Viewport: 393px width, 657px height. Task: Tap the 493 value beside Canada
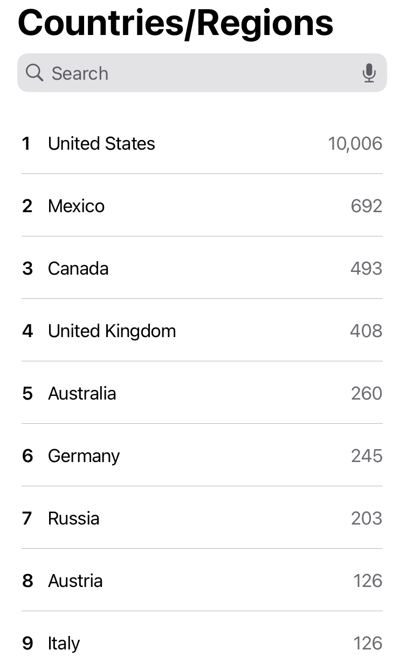tap(366, 269)
